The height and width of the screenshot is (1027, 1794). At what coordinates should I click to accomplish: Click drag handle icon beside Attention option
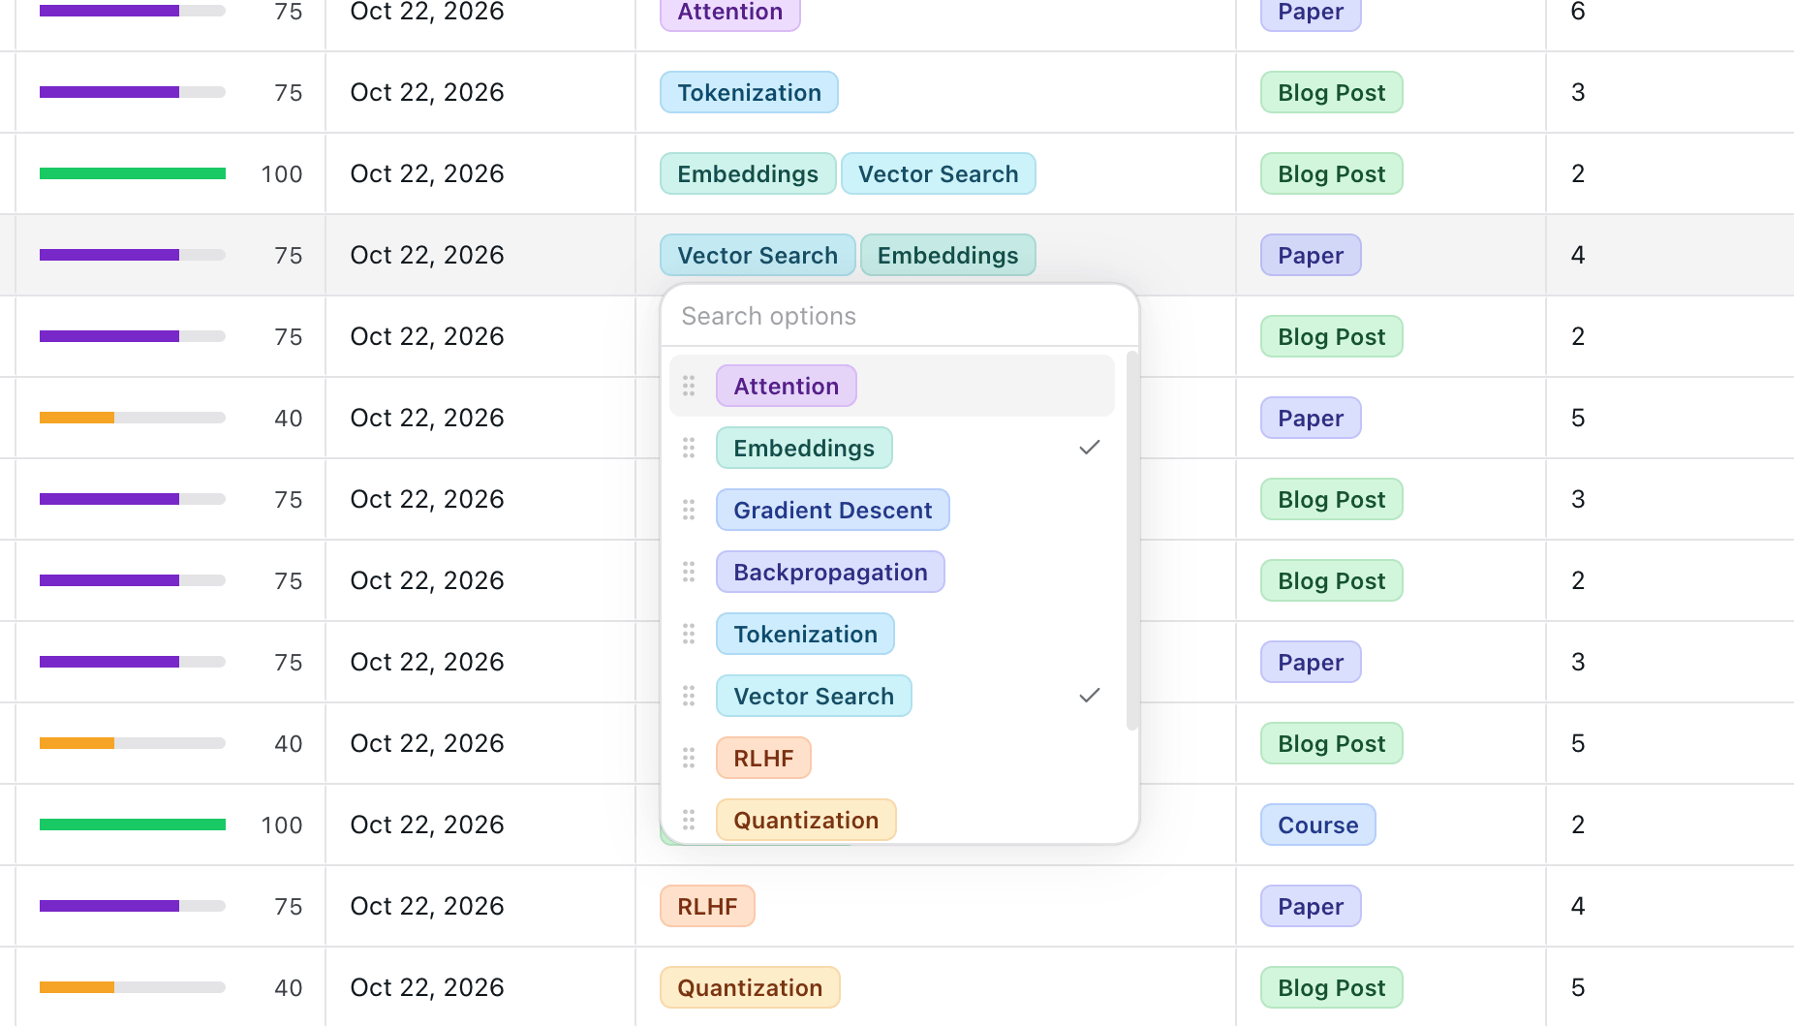[x=689, y=386]
